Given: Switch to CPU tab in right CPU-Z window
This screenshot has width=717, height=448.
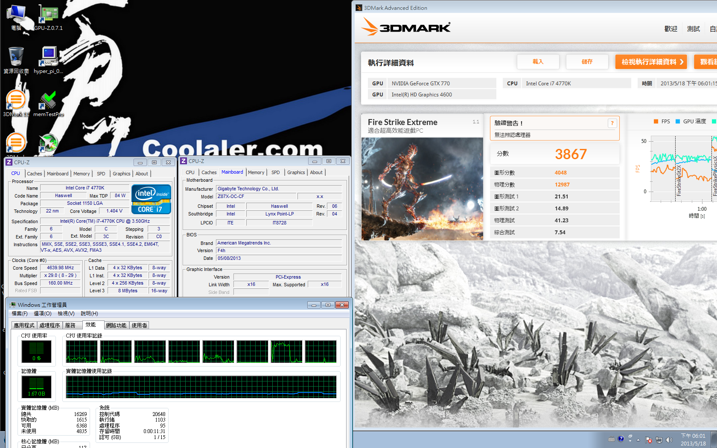Looking at the screenshot, I should (x=190, y=172).
